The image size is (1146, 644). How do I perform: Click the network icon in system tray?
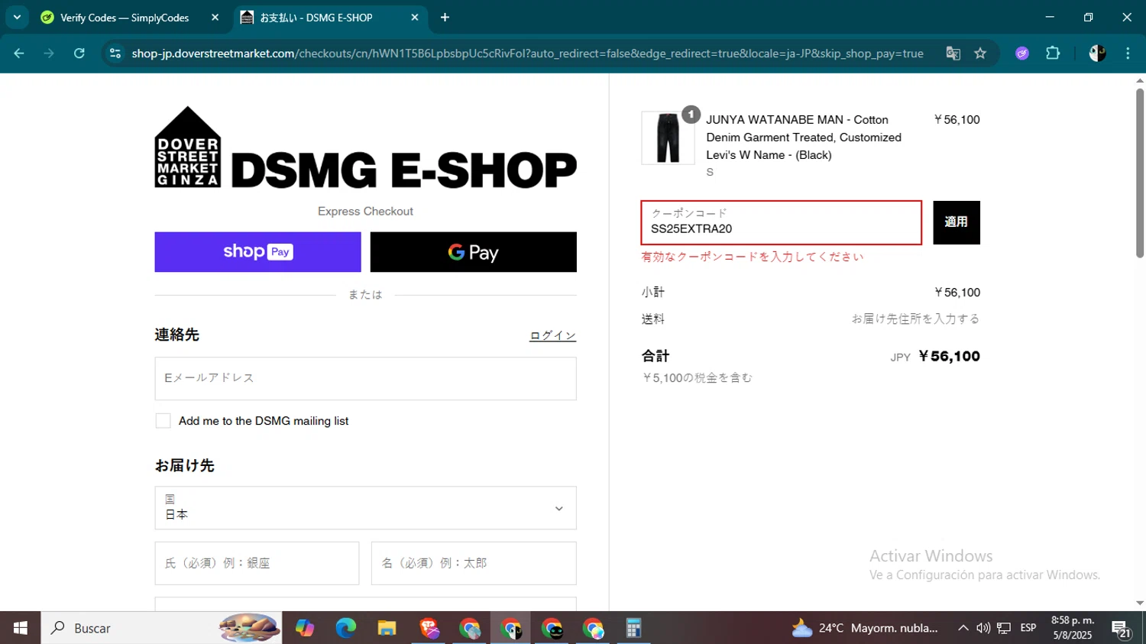pos(1004,628)
